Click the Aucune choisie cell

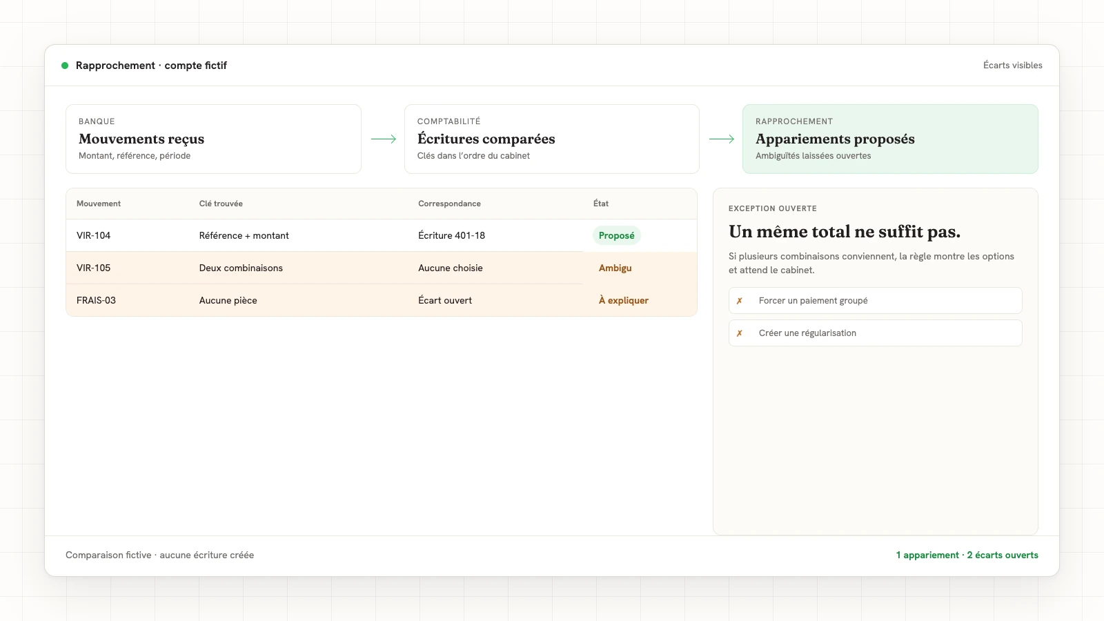pyautogui.click(x=450, y=268)
